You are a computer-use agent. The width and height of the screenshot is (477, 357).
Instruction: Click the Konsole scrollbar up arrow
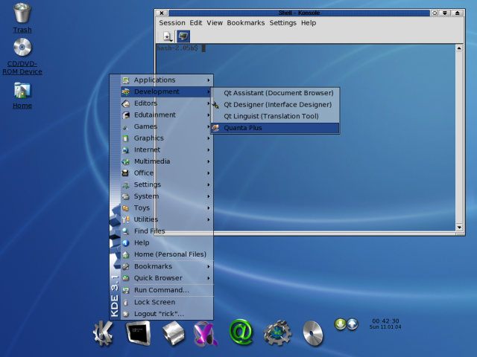point(459,48)
